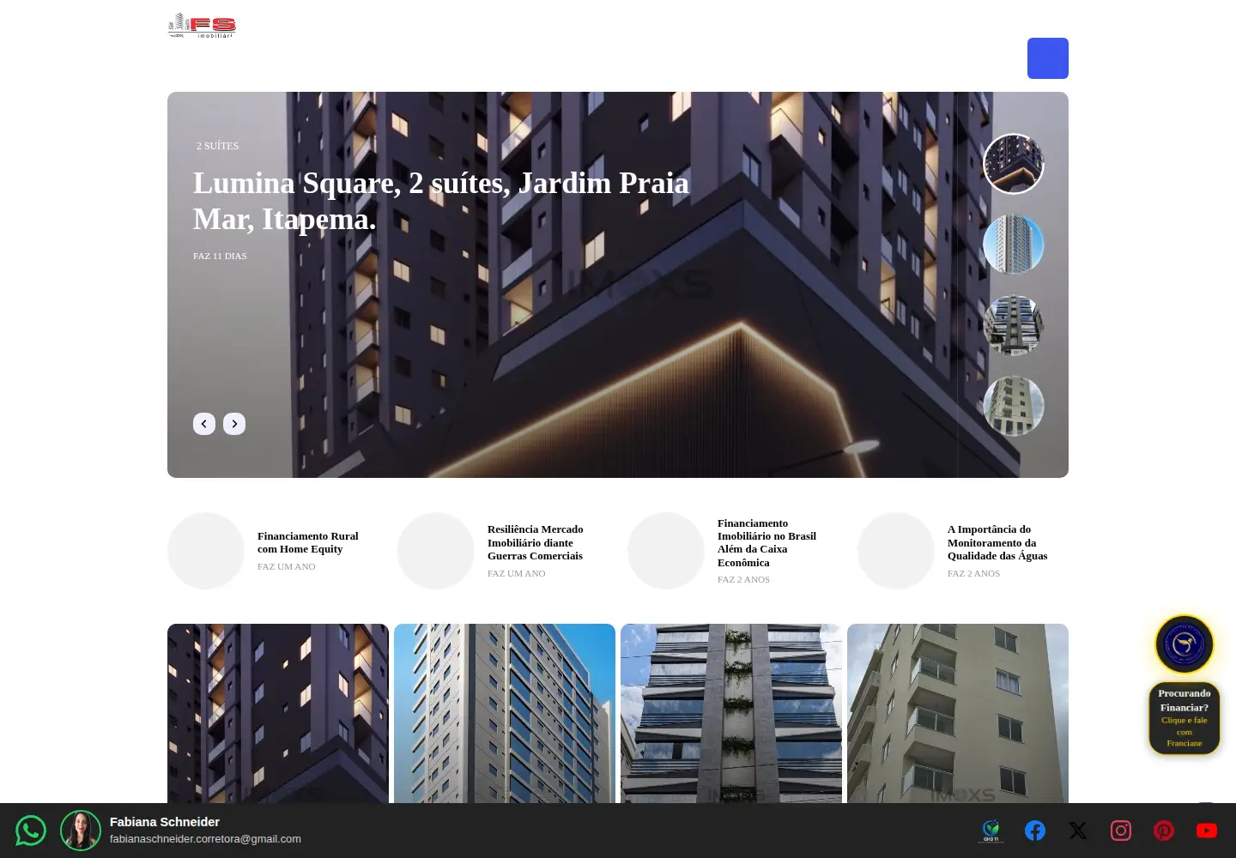Viewport: 1236px width, 858px height.
Task: Click the Fabiana Schneider name
Action: (165, 822)
